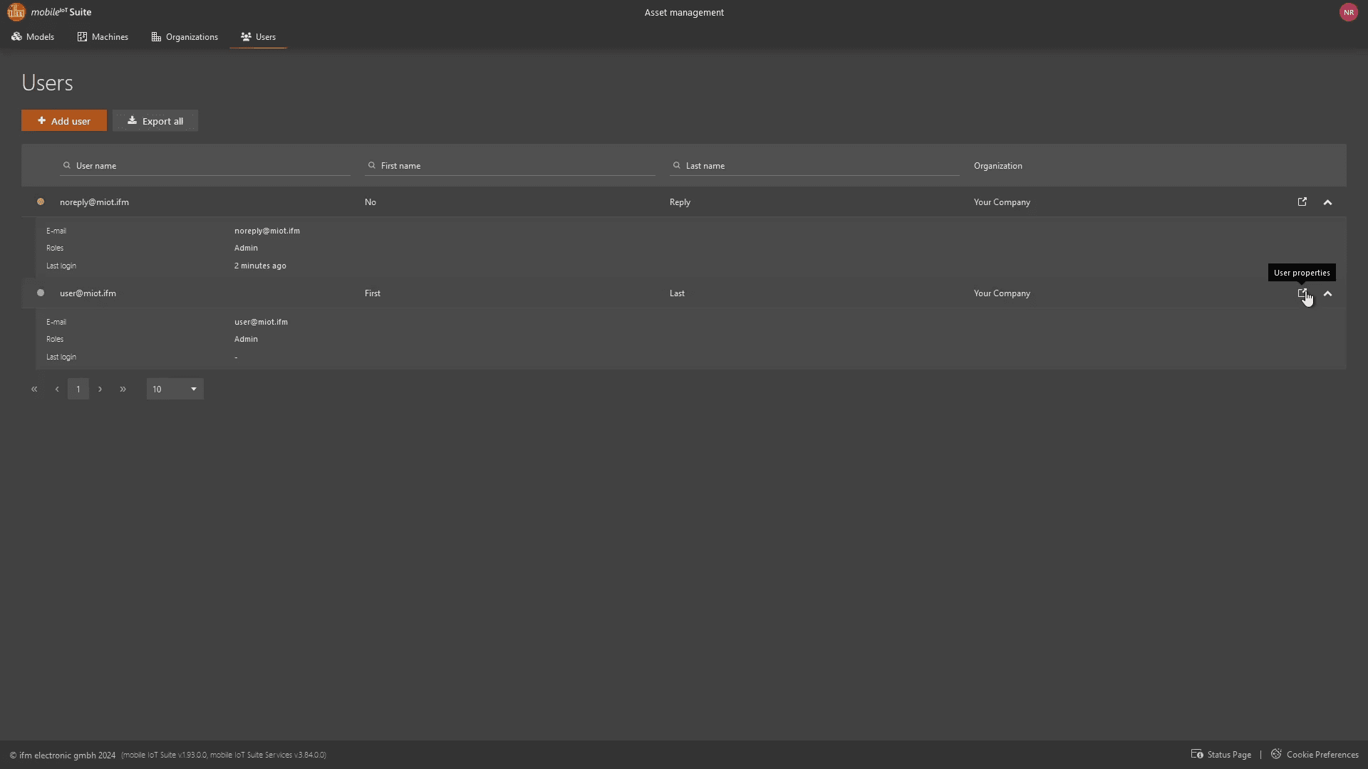Switch to the Models tab
The image size is (1368, 769).
[x=33, y=37]
